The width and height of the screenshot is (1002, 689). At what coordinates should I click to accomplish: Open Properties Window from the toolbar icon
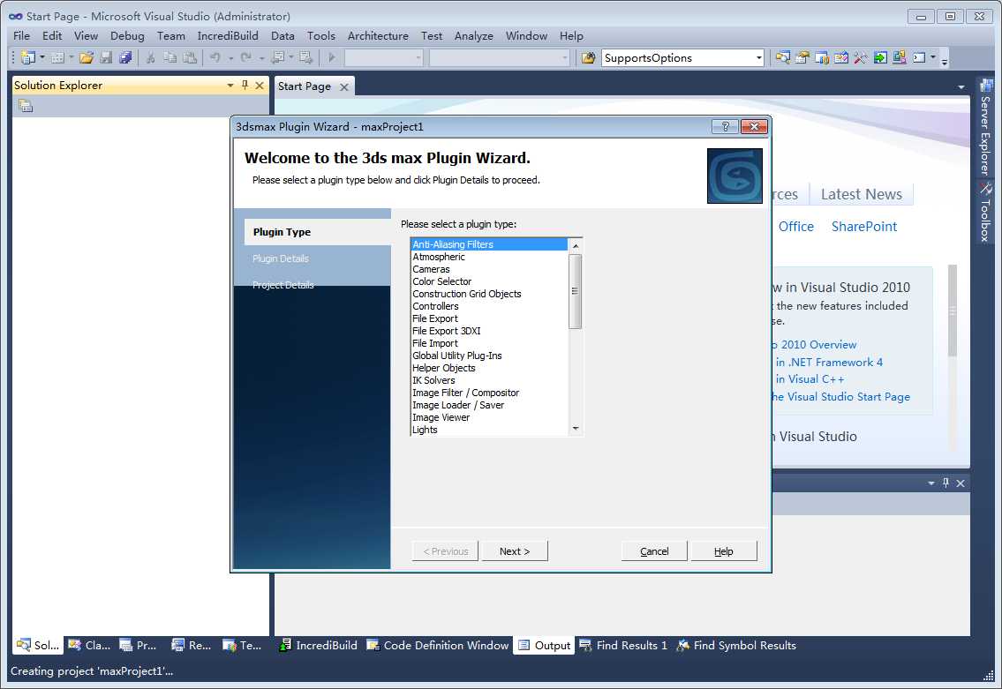click(x=802, y=57)
